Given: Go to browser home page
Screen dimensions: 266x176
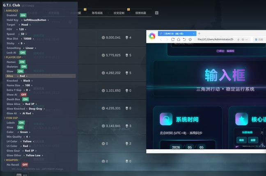Looking at the screenshot, I should point(179,39).
